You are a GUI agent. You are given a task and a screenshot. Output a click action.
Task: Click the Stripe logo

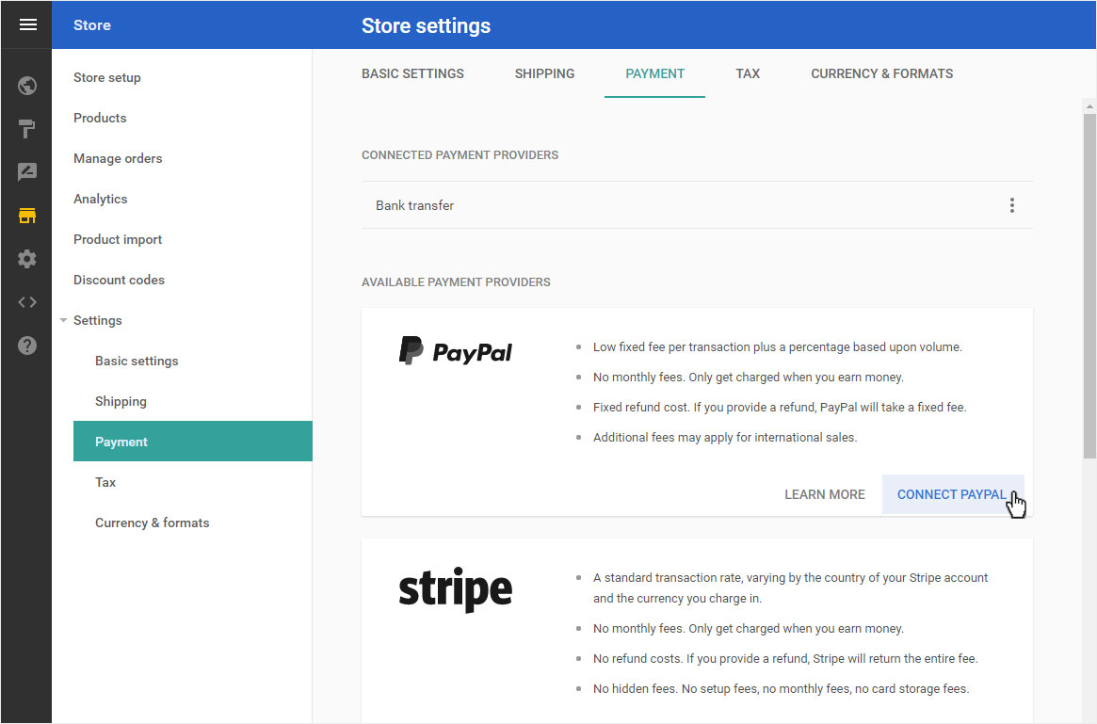[x=456, y=589]
